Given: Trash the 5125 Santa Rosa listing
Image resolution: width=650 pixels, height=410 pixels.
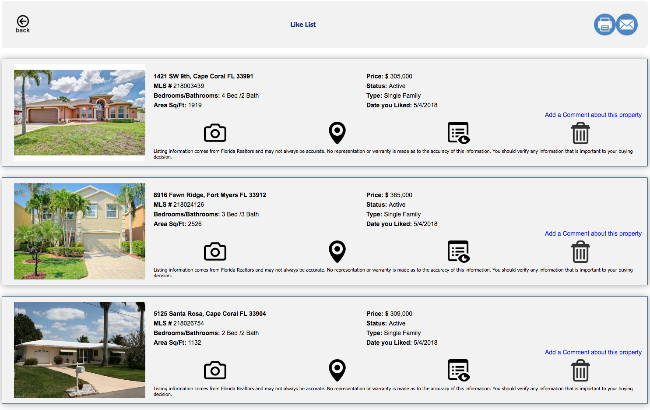Looking at the screenshot, I should (580, 371).
